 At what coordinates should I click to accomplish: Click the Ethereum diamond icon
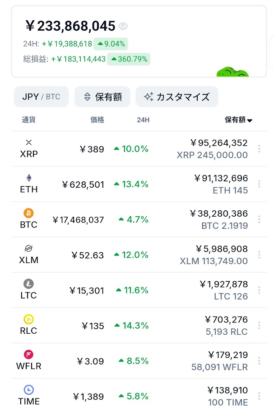[29, 178]
